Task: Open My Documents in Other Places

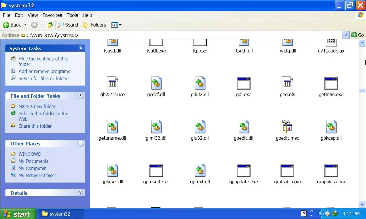Action: 33,161
